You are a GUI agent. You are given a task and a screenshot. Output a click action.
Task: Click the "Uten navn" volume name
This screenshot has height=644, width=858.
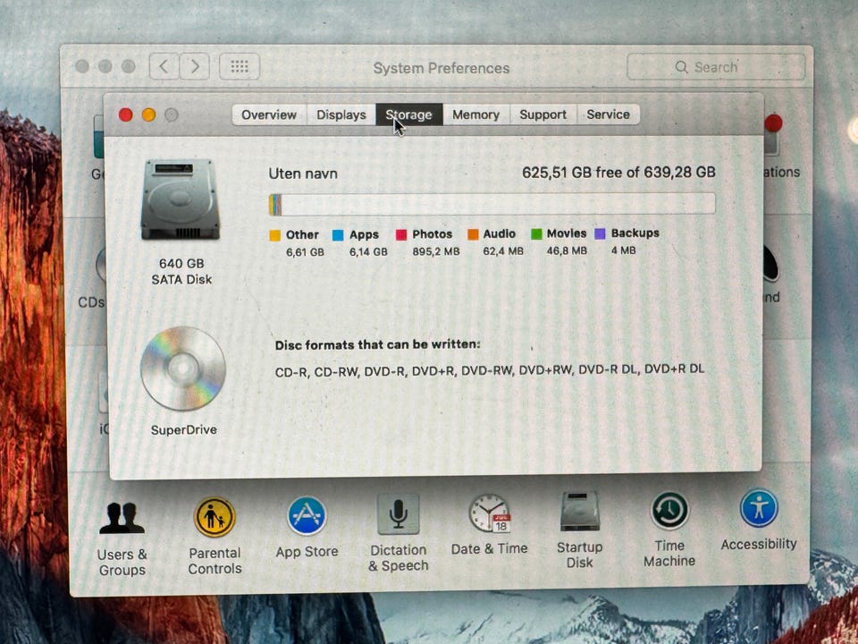pyautogui.click(x=303, y=174)
